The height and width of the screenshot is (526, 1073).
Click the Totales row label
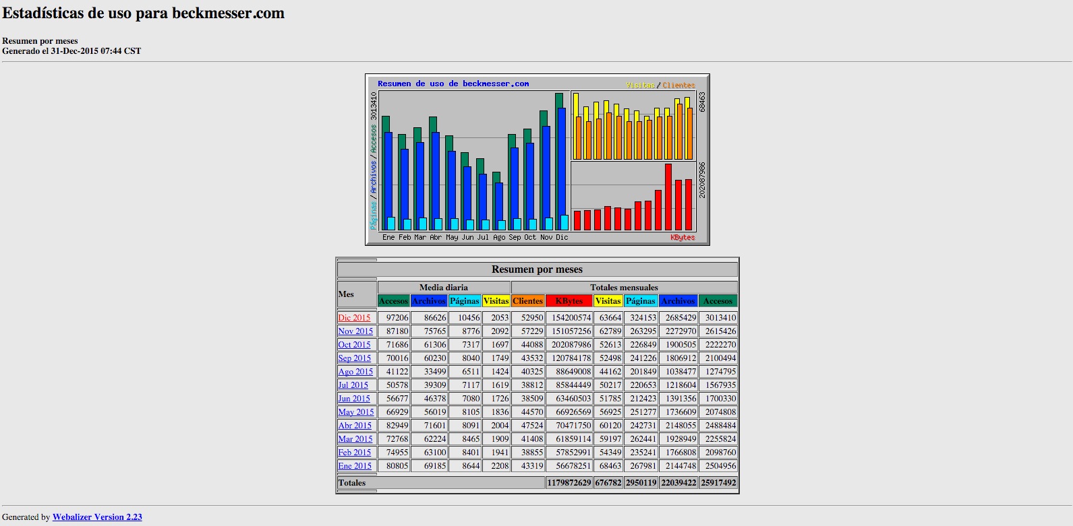pyautogui.click(x=352, y=483)
